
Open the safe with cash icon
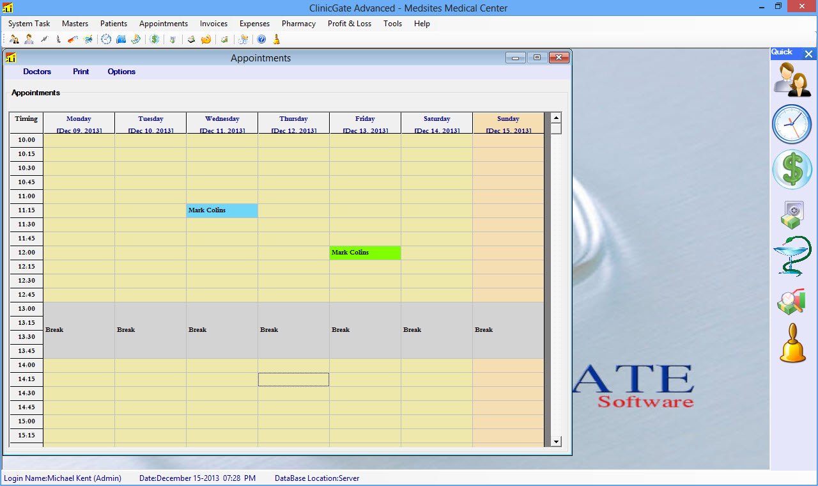coord(792,214)
